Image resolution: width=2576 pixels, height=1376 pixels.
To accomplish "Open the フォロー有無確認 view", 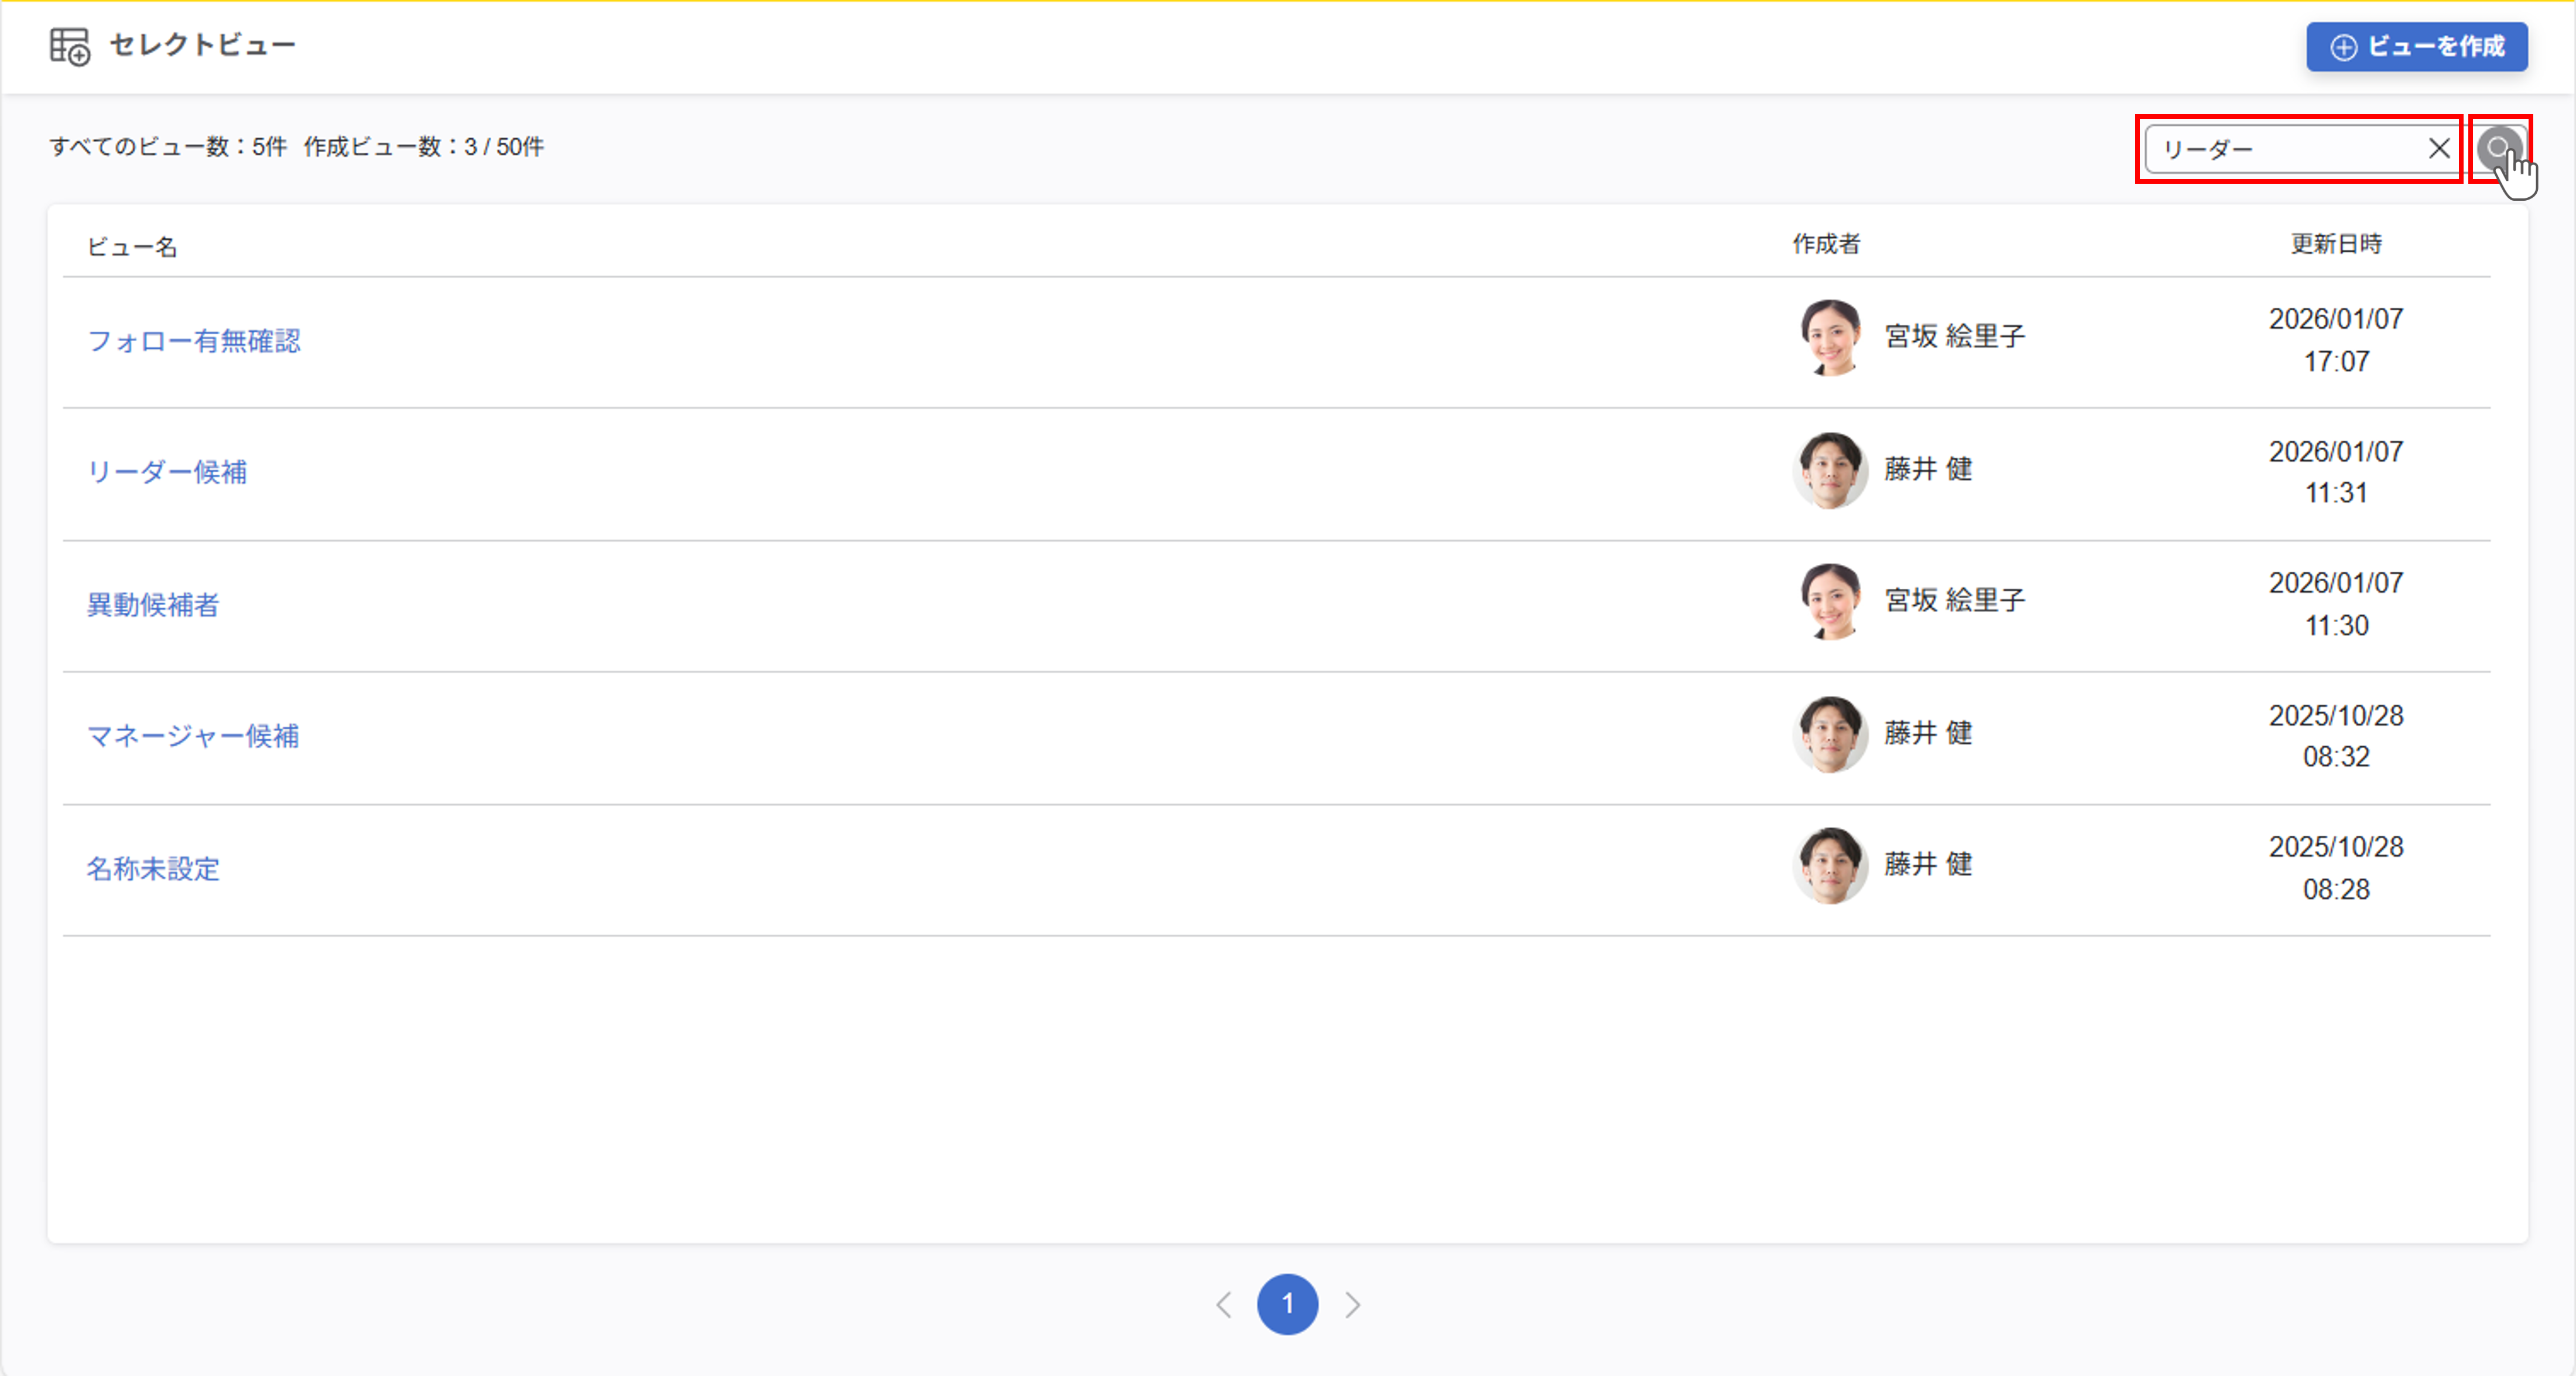I will 194,341.
